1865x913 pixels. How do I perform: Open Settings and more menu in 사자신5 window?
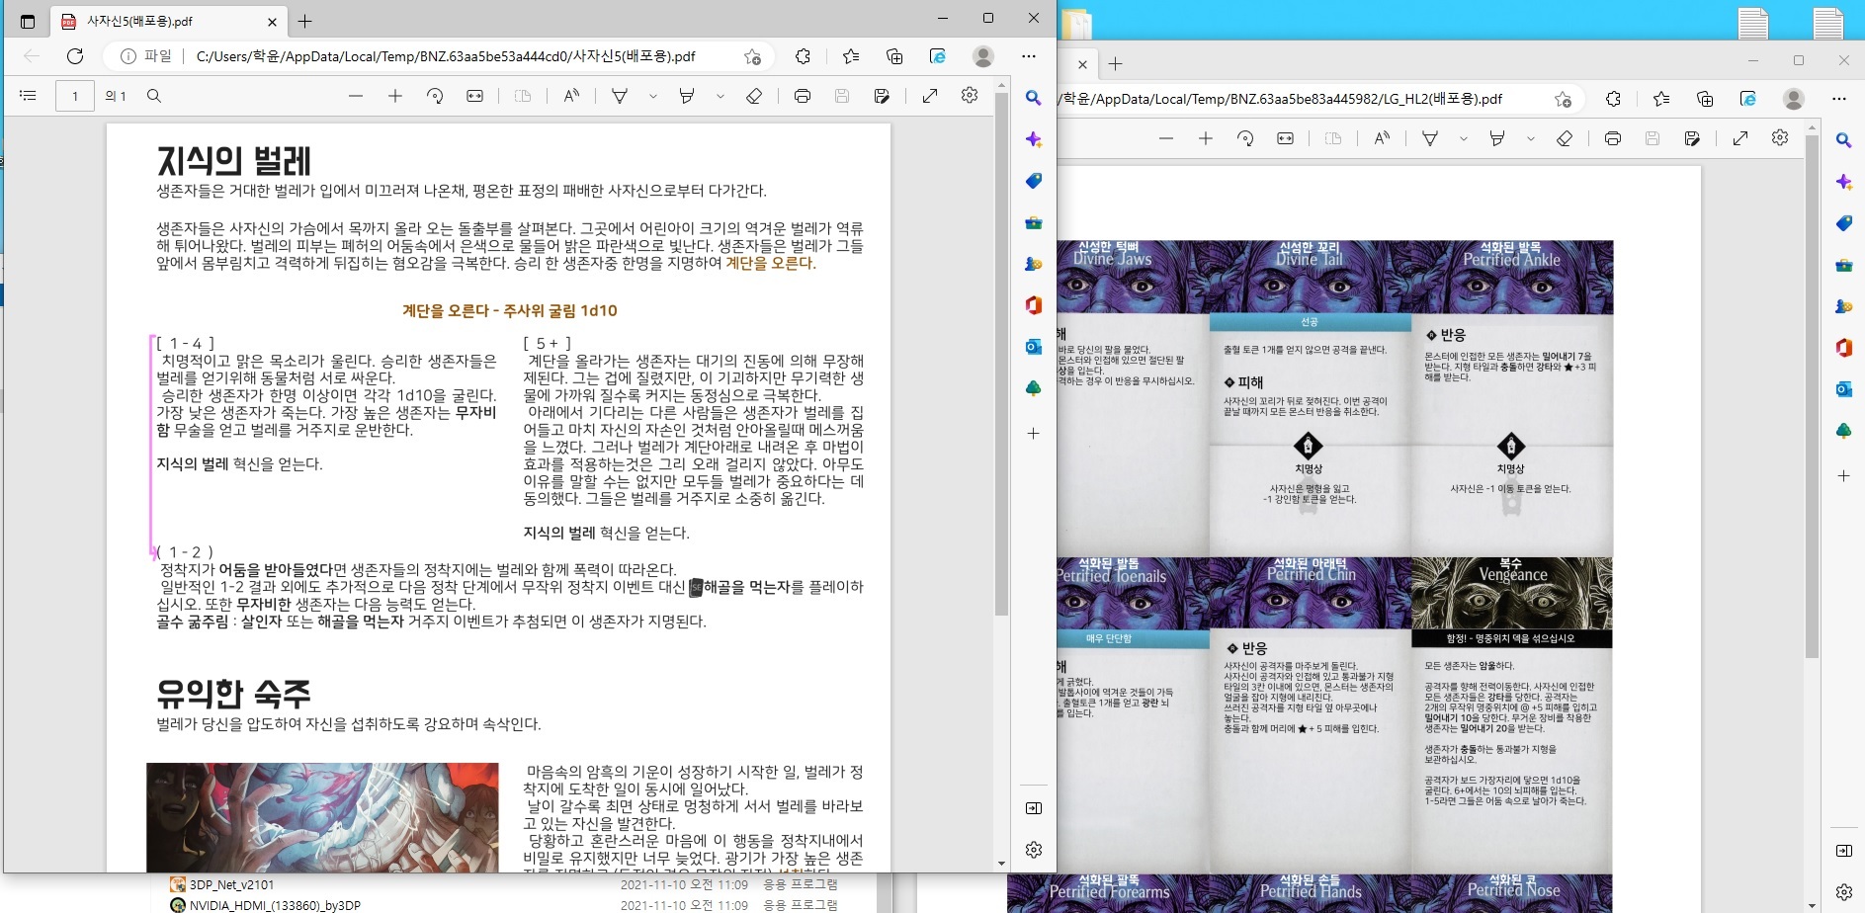coord(1029,56)
